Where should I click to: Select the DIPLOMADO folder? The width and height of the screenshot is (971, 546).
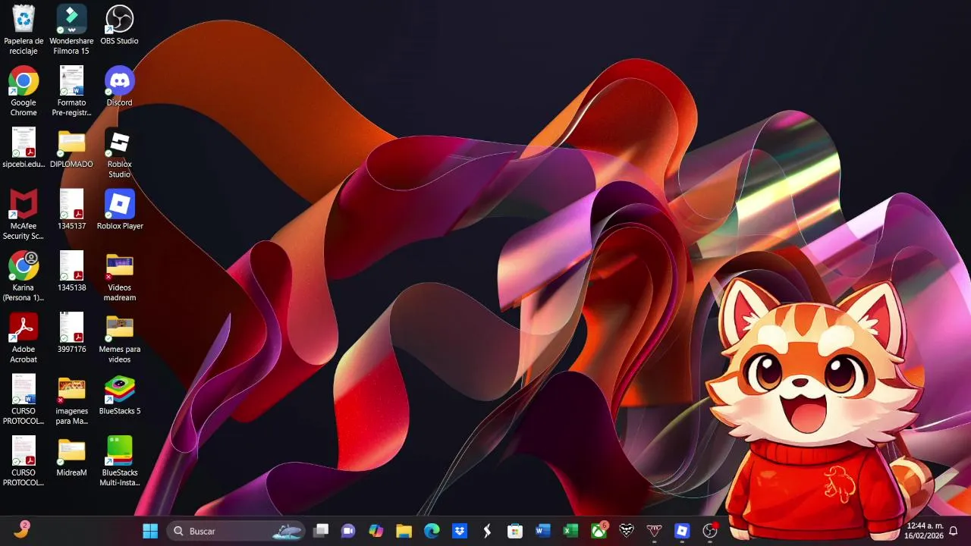point(71,148)
